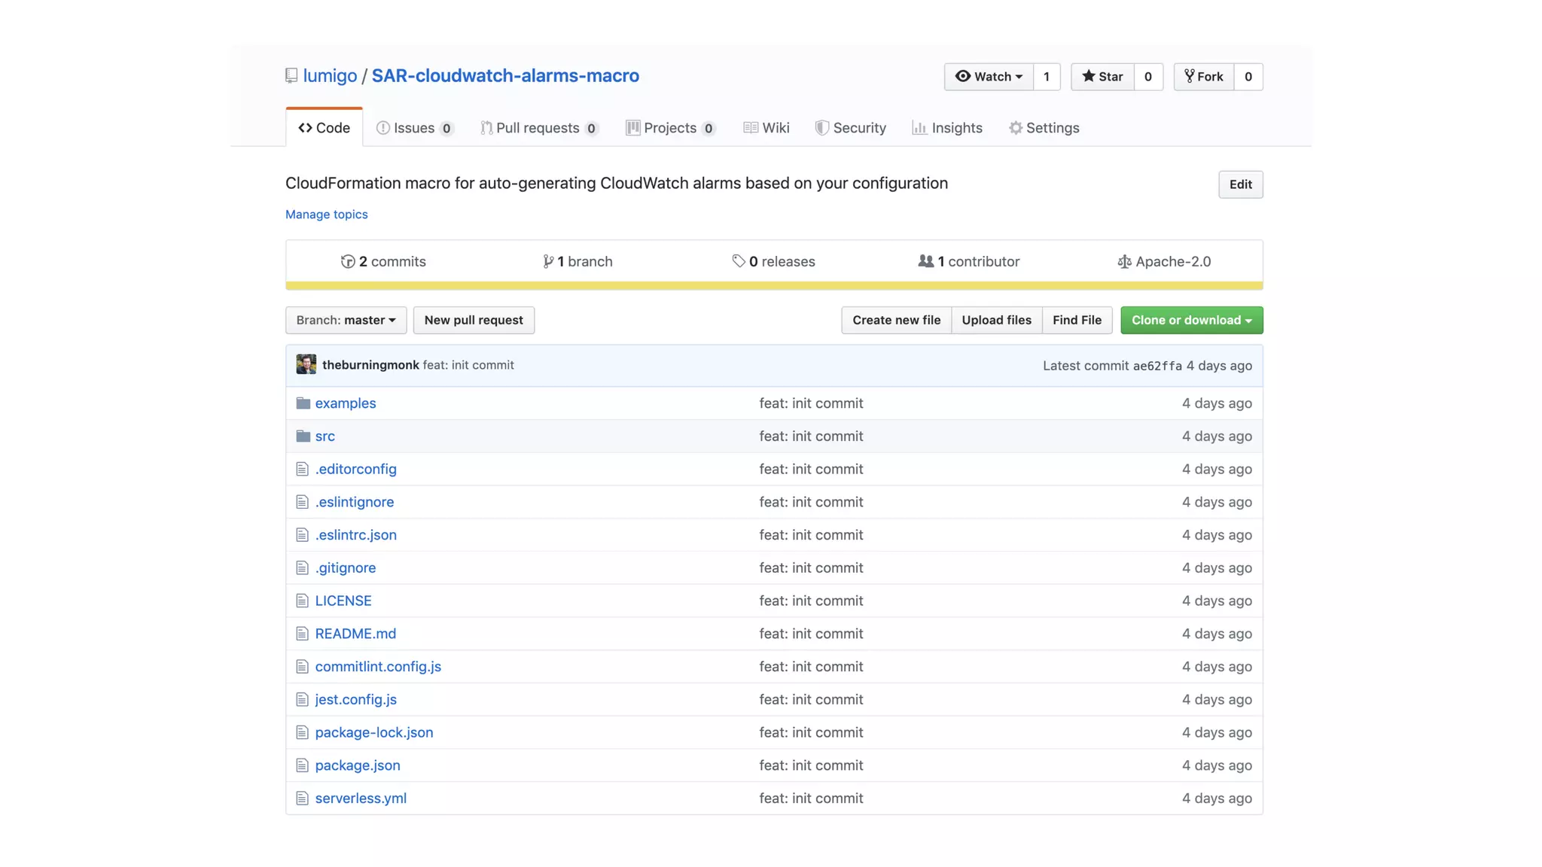Click the contributors people icon
The width and height of the screenshot is (1542, 867).
(x=925, y=261)
